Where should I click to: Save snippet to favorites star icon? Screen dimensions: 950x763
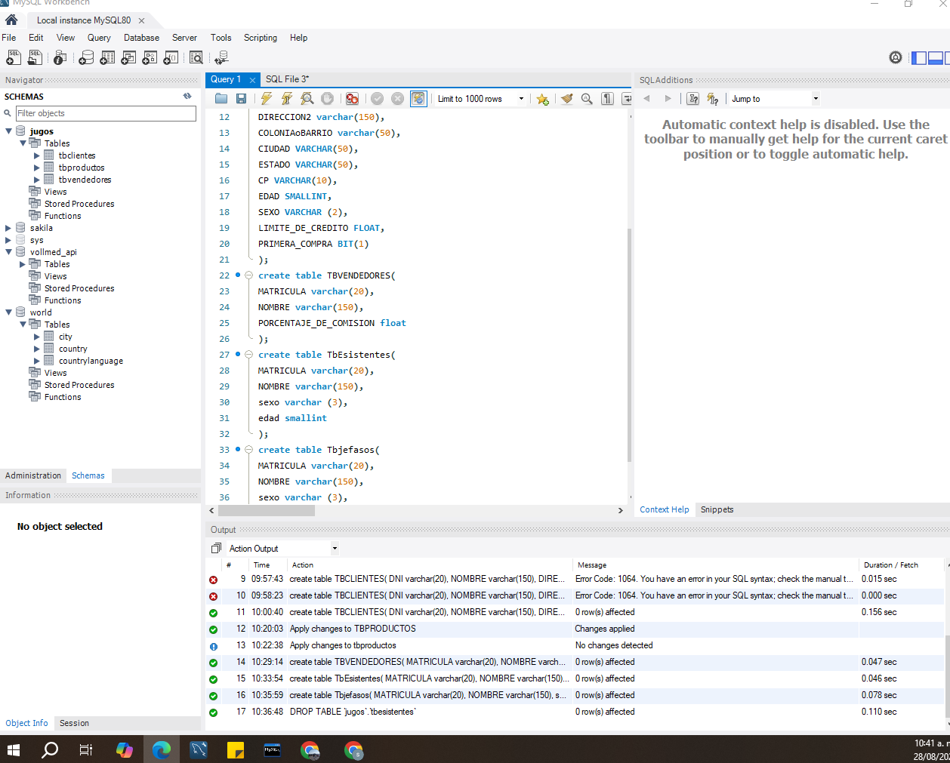pyautogui.click(x=542, y=99)
